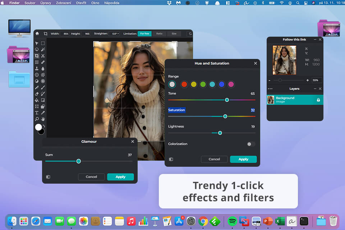The width and height of the screenshot is (345, 230).
Task: Select the red range option
Action: [184, 84]
